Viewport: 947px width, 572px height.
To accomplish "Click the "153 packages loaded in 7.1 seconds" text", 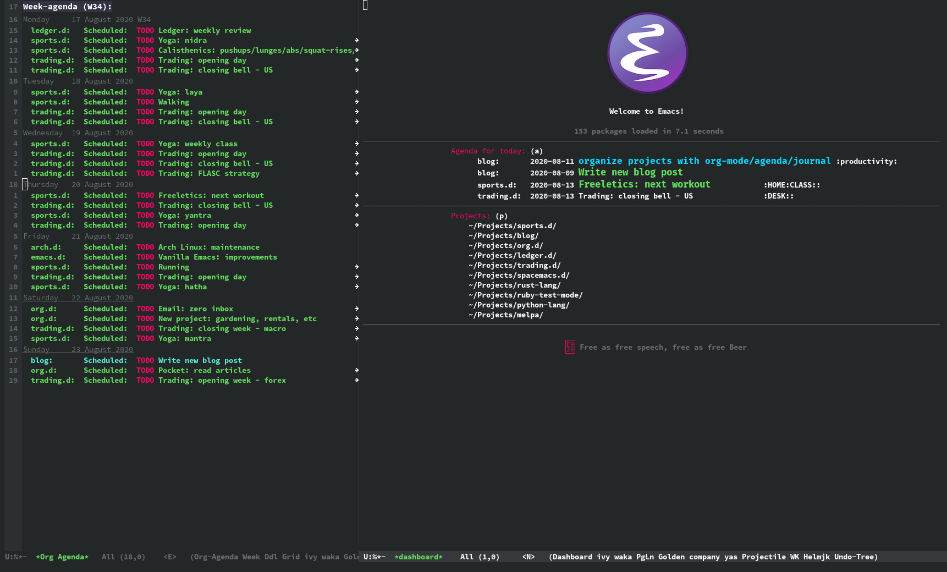I will click(649, 131).
